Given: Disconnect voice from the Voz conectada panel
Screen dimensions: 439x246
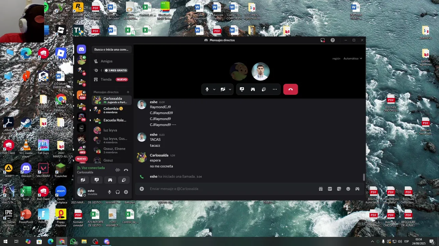Looking at the screenshot, I should (x=126, y=170).
